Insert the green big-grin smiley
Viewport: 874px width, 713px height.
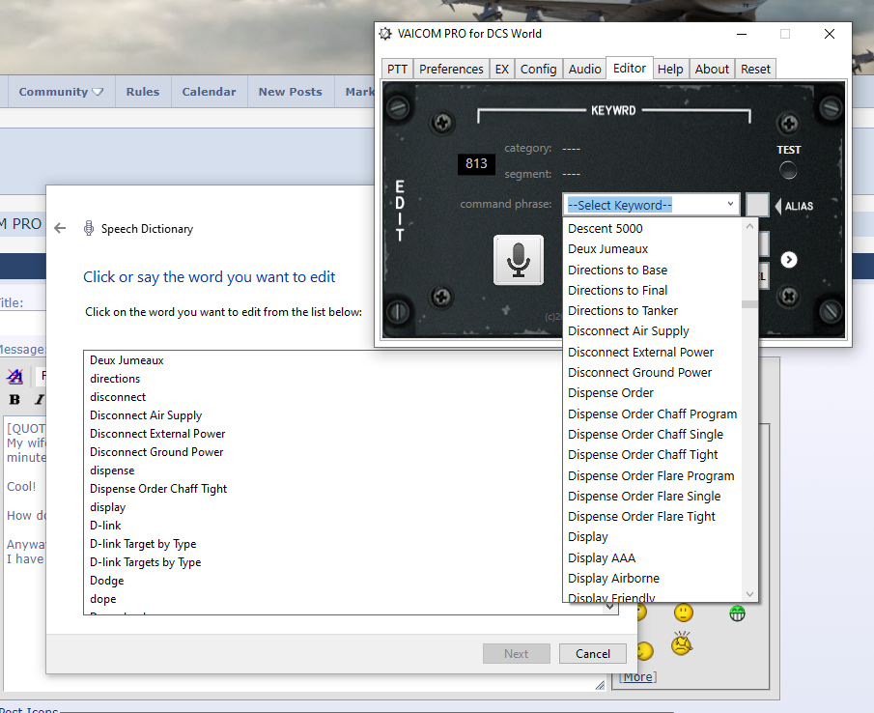(x=737, y=613)
